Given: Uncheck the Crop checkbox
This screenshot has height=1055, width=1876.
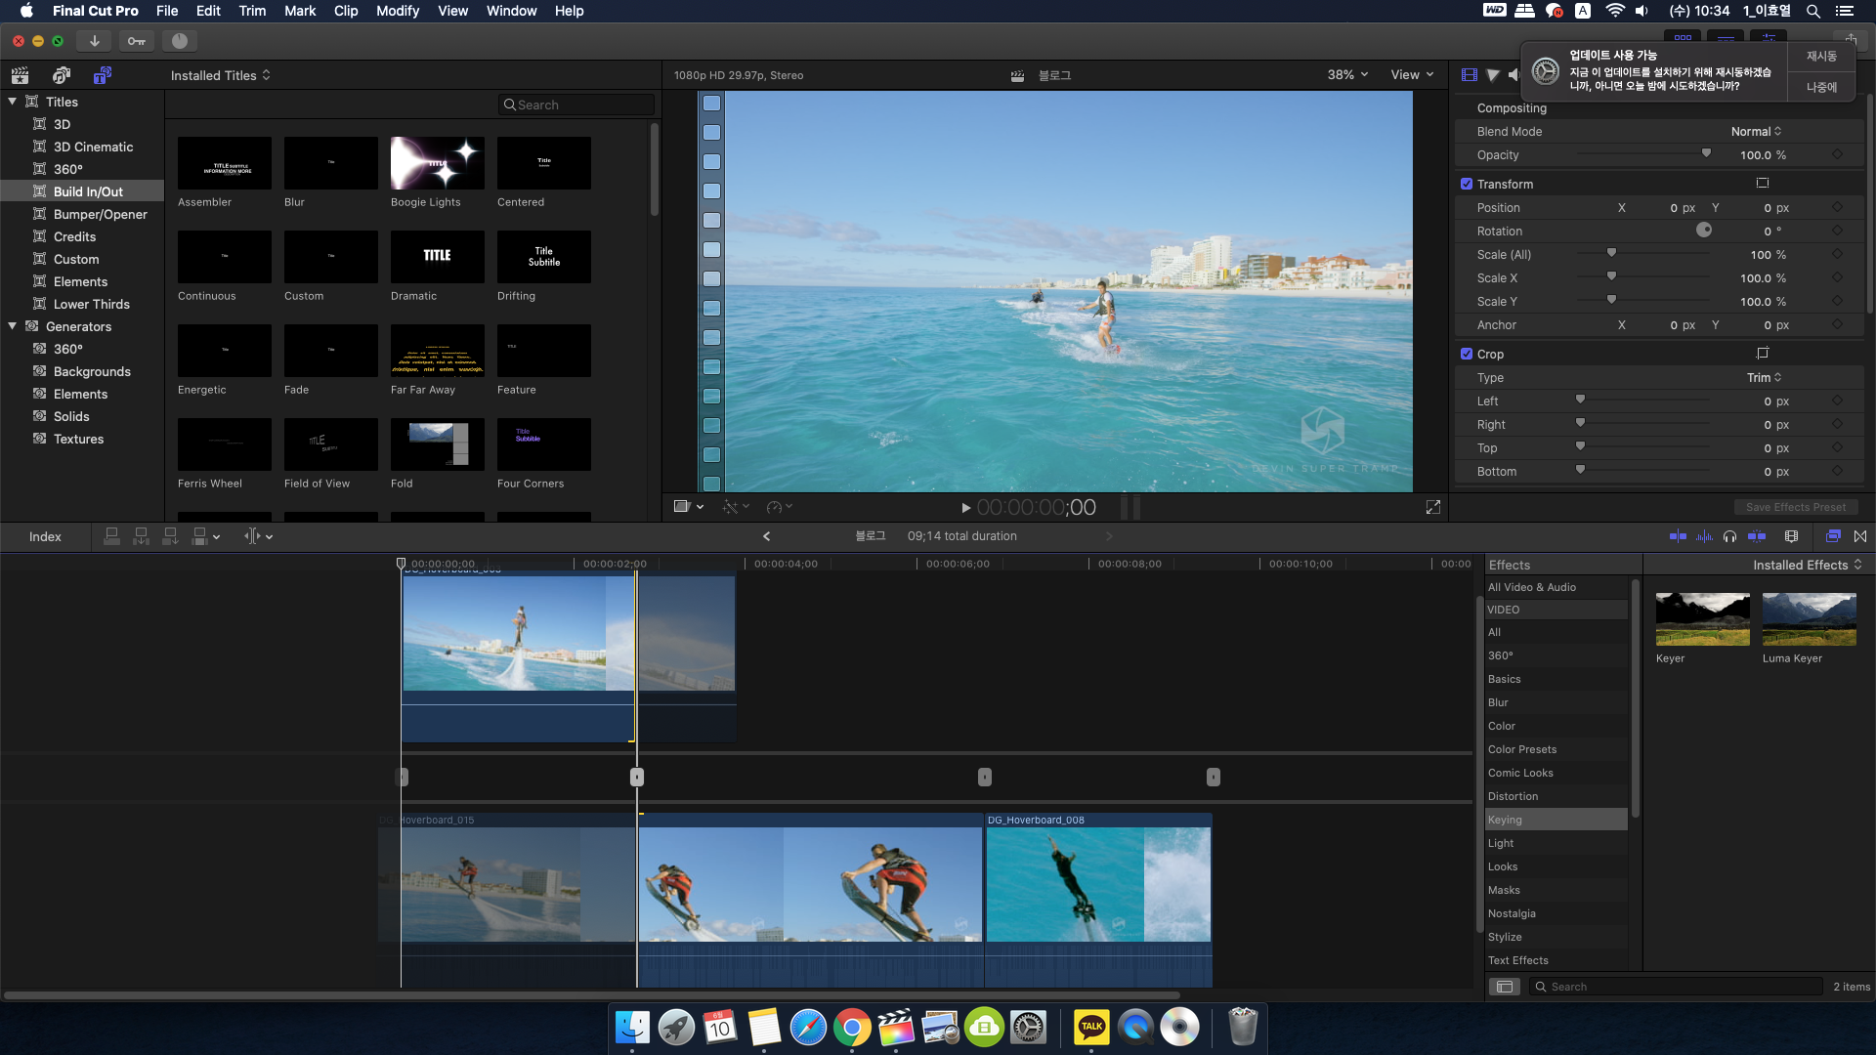Looking at the screenshot, I should point(1467,354).
